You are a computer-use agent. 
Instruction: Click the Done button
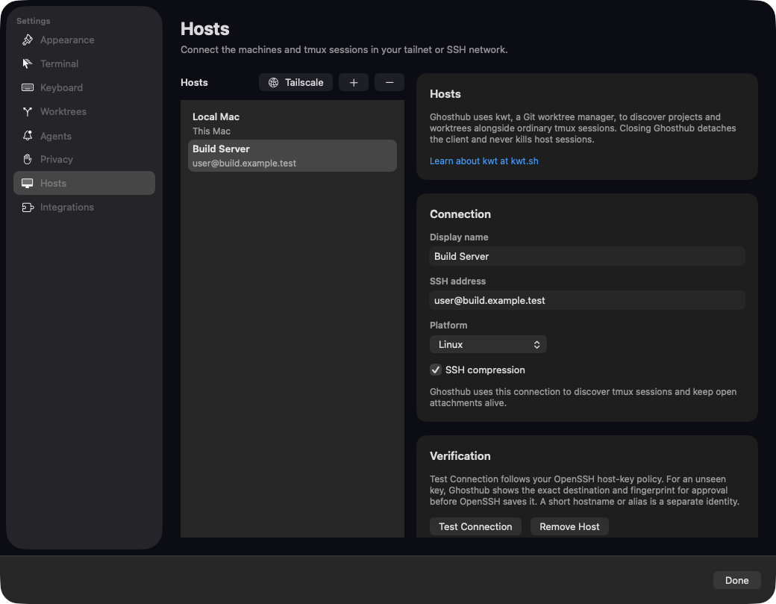[736, 580]
